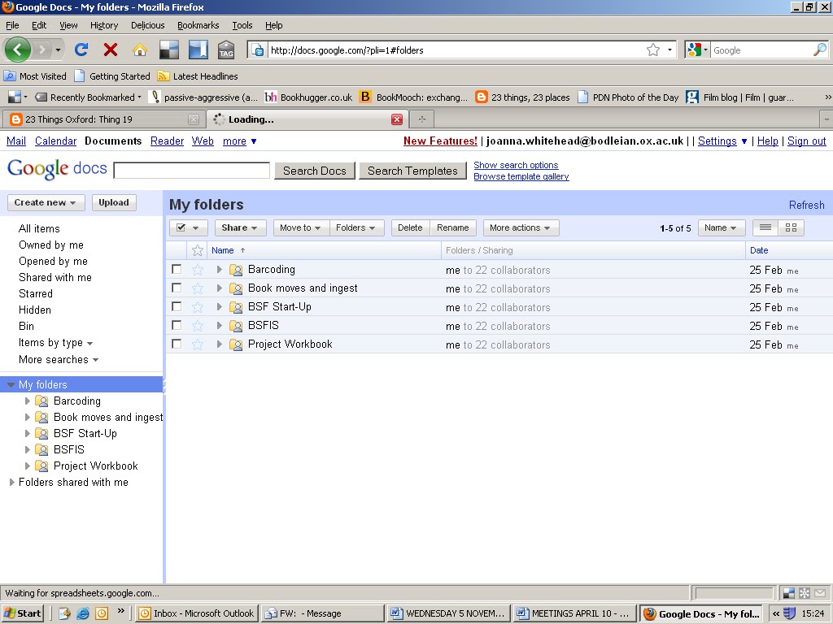
Task: Click Project Workbook folder icon in sidebar
Action: [41, 466]
